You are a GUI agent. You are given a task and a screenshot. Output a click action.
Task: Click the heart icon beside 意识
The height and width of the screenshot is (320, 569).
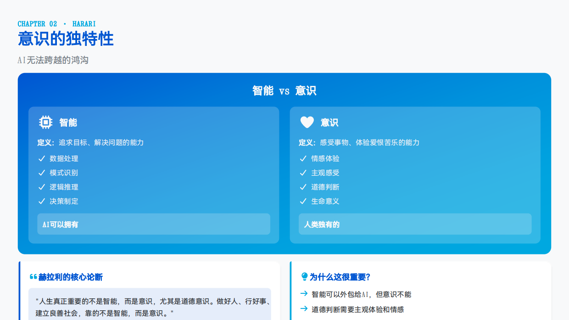pyautogui.click(x=306, y=122)
